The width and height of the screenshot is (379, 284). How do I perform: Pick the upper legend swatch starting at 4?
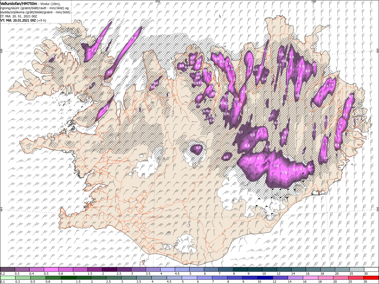click(167, 270)
